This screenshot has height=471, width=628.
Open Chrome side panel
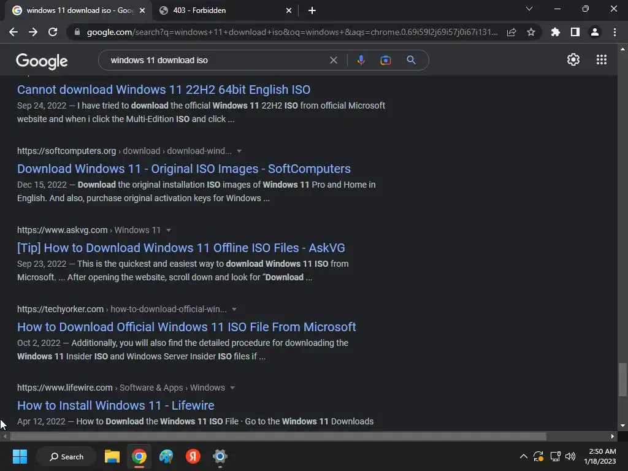point(575,32)
